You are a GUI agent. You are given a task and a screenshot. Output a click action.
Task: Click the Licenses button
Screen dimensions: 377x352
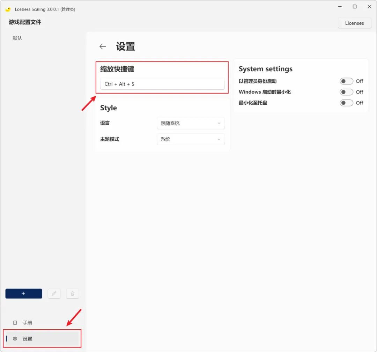(x=354, y=23)
